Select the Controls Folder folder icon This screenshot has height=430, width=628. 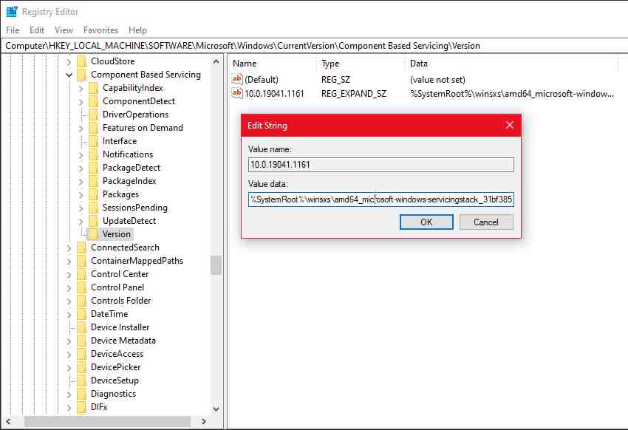click(x=81, y=300)
